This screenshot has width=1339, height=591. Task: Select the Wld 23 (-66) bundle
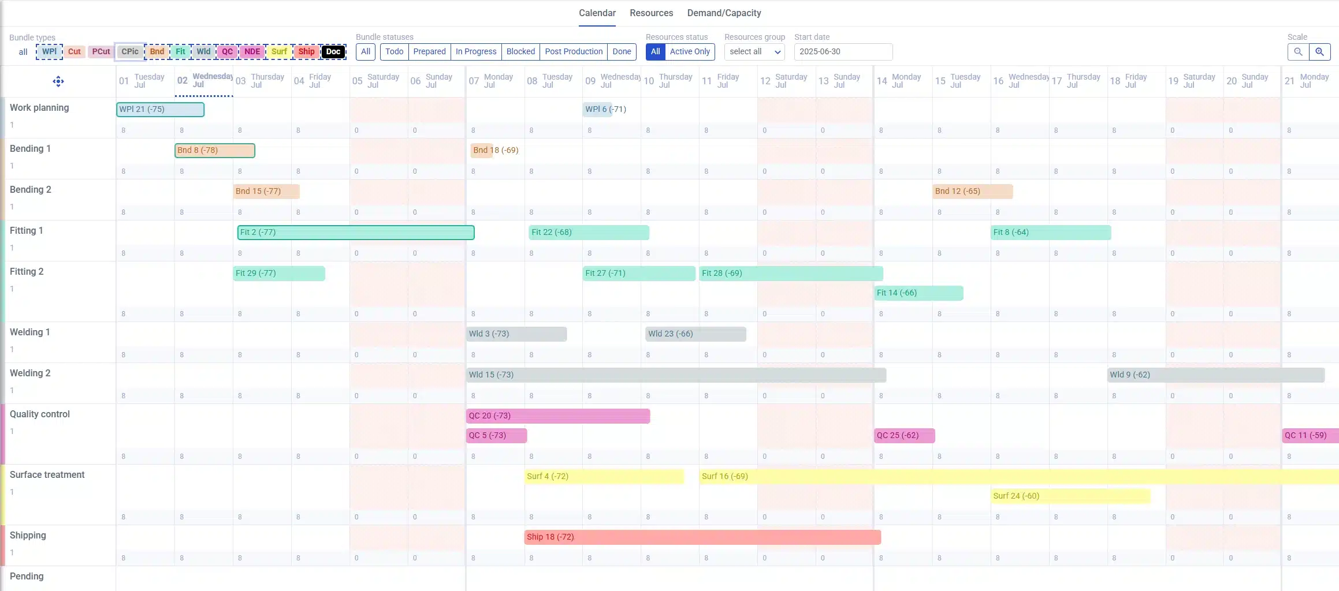click(x=695, y=334)
